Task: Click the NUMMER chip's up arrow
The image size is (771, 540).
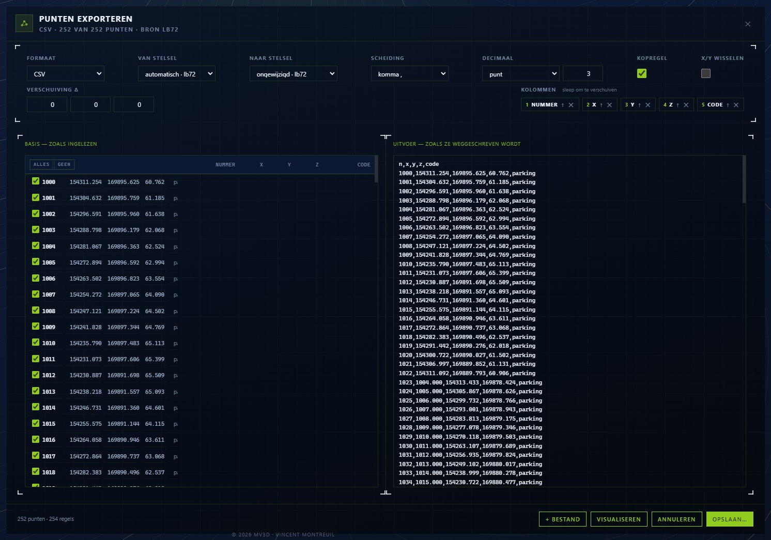Action: coord(563,105)
